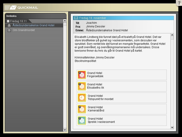Viewport: 182px width, 137px height.
Task: Click the mail icon beside Om Grandmordet
Action: [9, 30]
